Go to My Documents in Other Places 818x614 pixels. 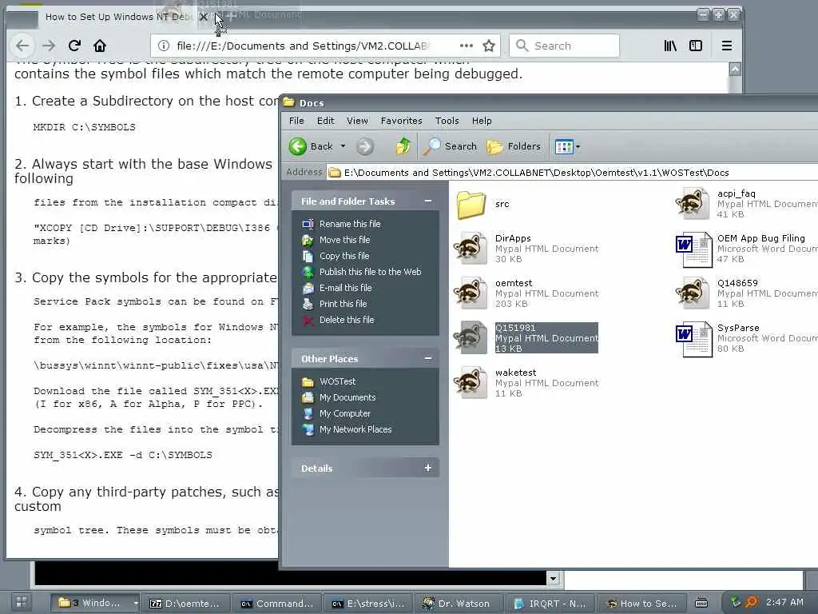point(339,397)
